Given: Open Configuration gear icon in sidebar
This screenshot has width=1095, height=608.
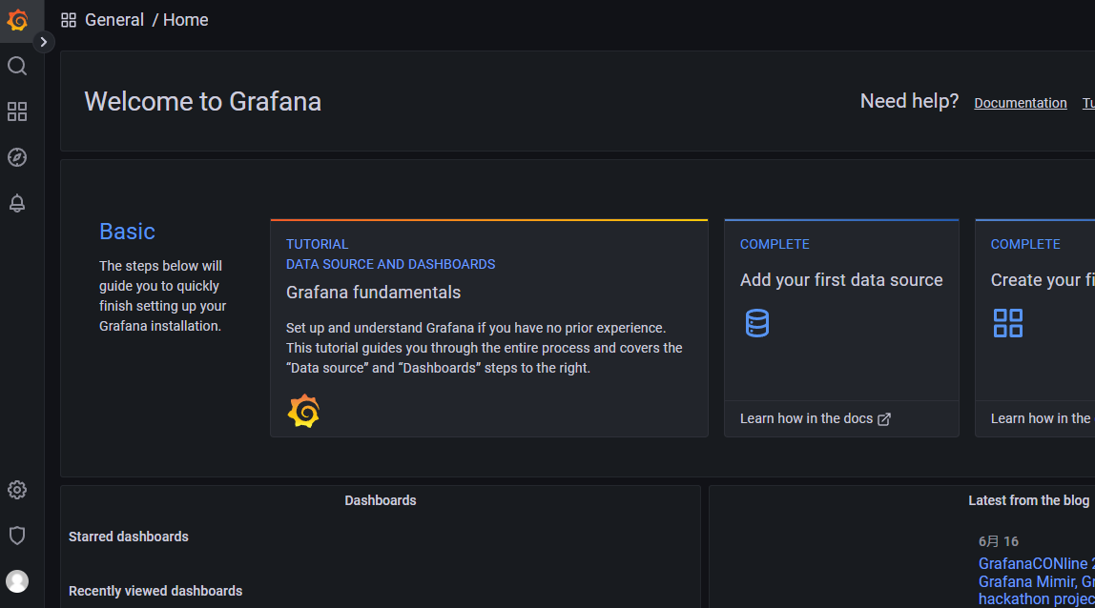Looking at the screenshot, I should click(17, 490).
